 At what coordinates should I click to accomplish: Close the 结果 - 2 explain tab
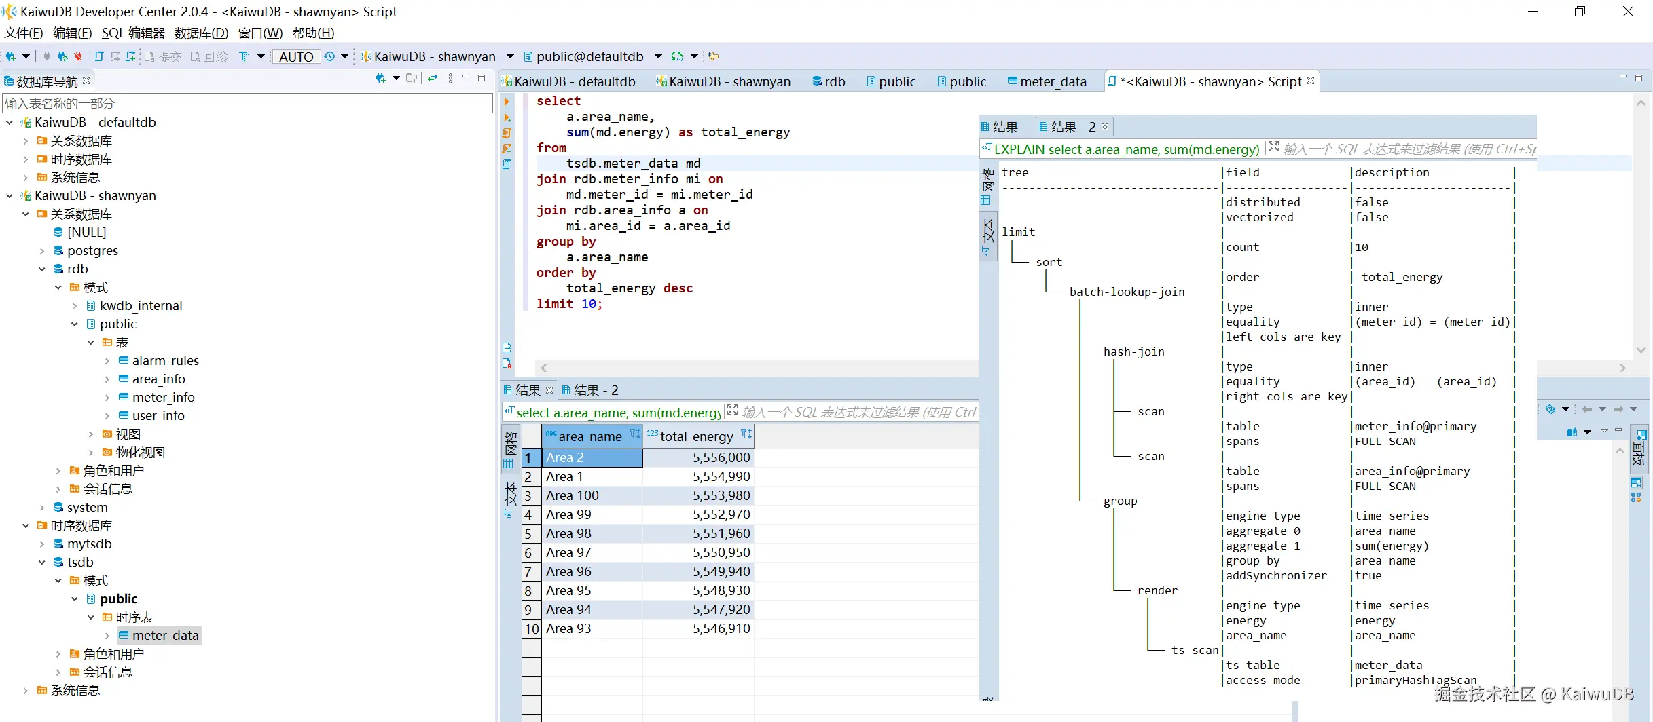(1105, 127)
